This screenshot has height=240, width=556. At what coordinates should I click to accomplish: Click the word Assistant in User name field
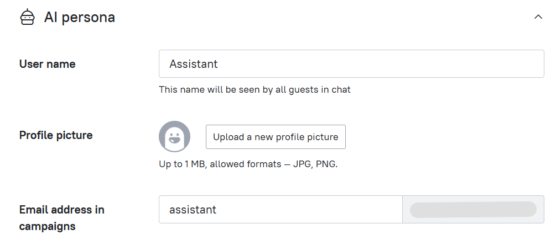pos(193,64)
